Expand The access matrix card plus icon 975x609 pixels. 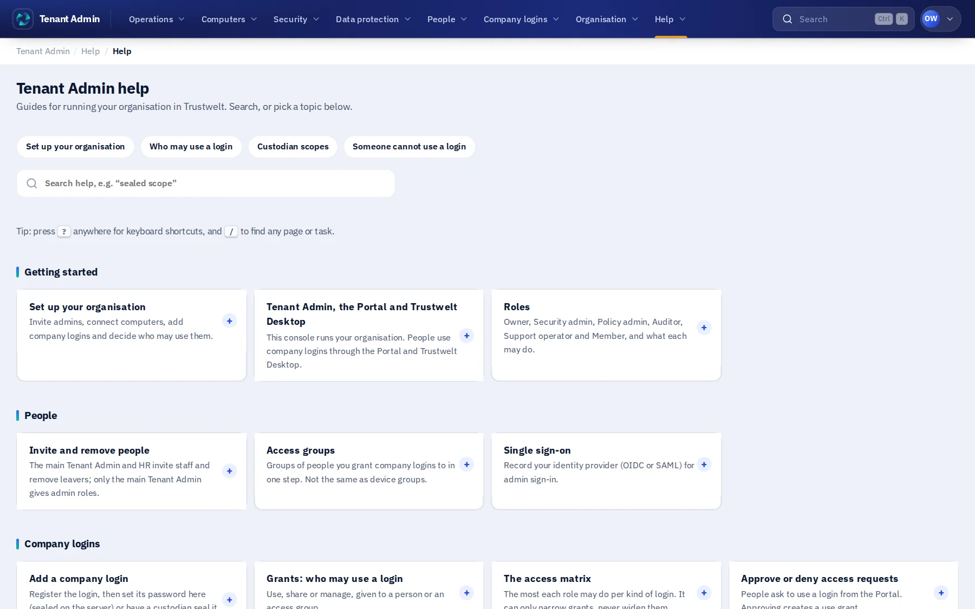pyautogui.click(x=704, y=593)
